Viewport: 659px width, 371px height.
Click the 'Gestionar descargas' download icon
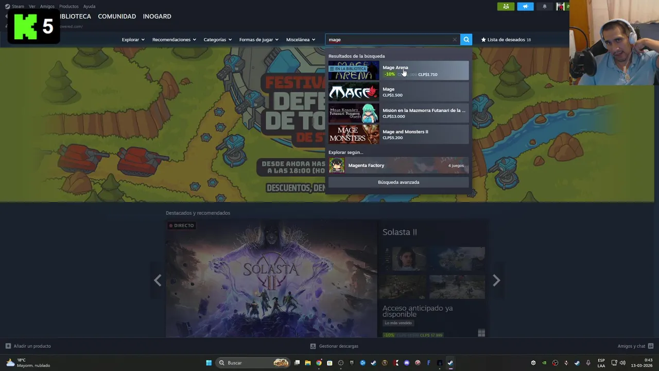pyautogui.click(x=313, y=346)
